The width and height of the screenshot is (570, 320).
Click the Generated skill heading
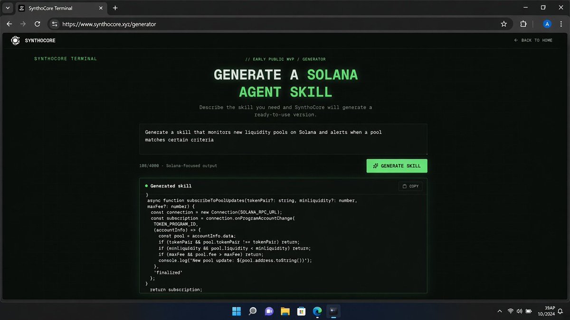pos(171,186)
